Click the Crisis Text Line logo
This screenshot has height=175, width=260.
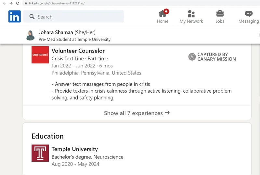(x=40, y=55)
